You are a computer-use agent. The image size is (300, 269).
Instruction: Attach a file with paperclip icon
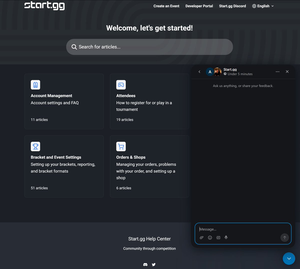pos(201,238)
